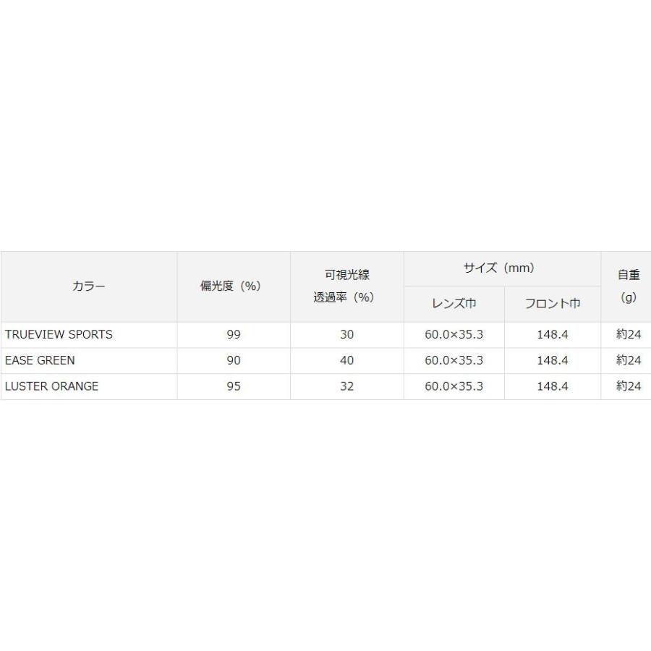Image resolution: width=651 pixels, height=651 pixels.
Task: Click transmittance value 32 for LUSTER ORANGE
Action: (346, 386)
